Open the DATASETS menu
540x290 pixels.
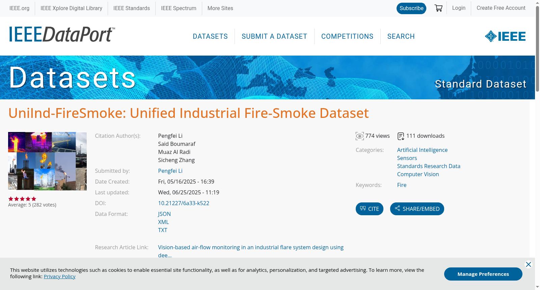(x=210, y=36)
